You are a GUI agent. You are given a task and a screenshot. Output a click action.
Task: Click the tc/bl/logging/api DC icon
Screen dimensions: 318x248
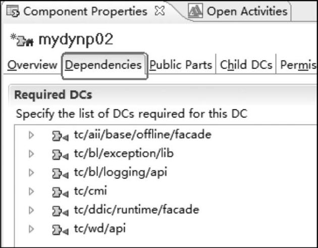tap(60, 174)
